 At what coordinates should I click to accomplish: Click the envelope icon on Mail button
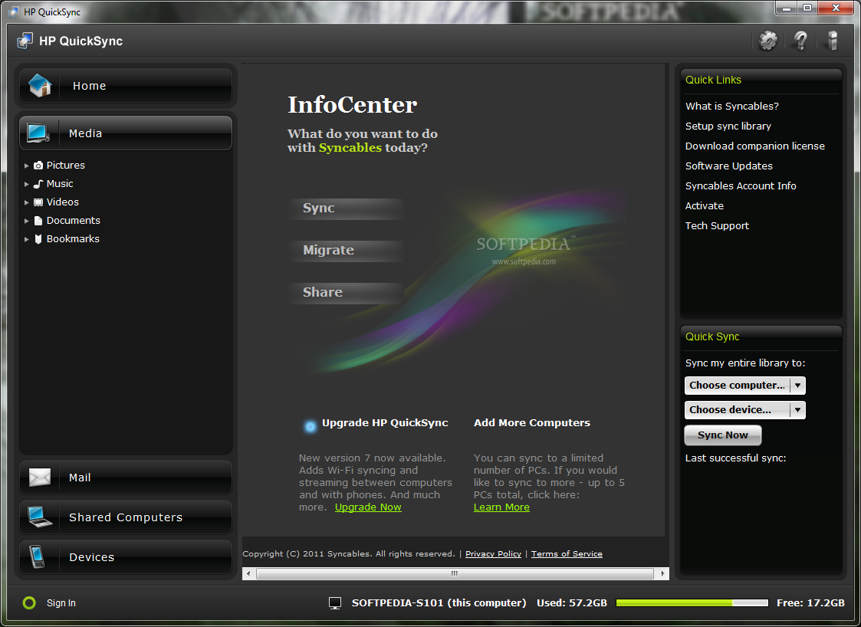pyautogui.click(x=40, y=477)
